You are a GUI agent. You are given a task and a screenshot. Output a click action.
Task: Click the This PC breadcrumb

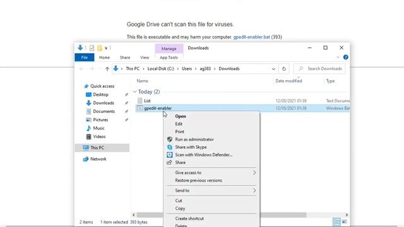coord(133,69)
